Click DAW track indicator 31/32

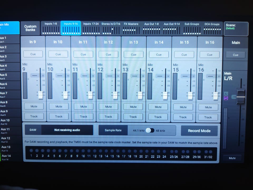point(208,151)
